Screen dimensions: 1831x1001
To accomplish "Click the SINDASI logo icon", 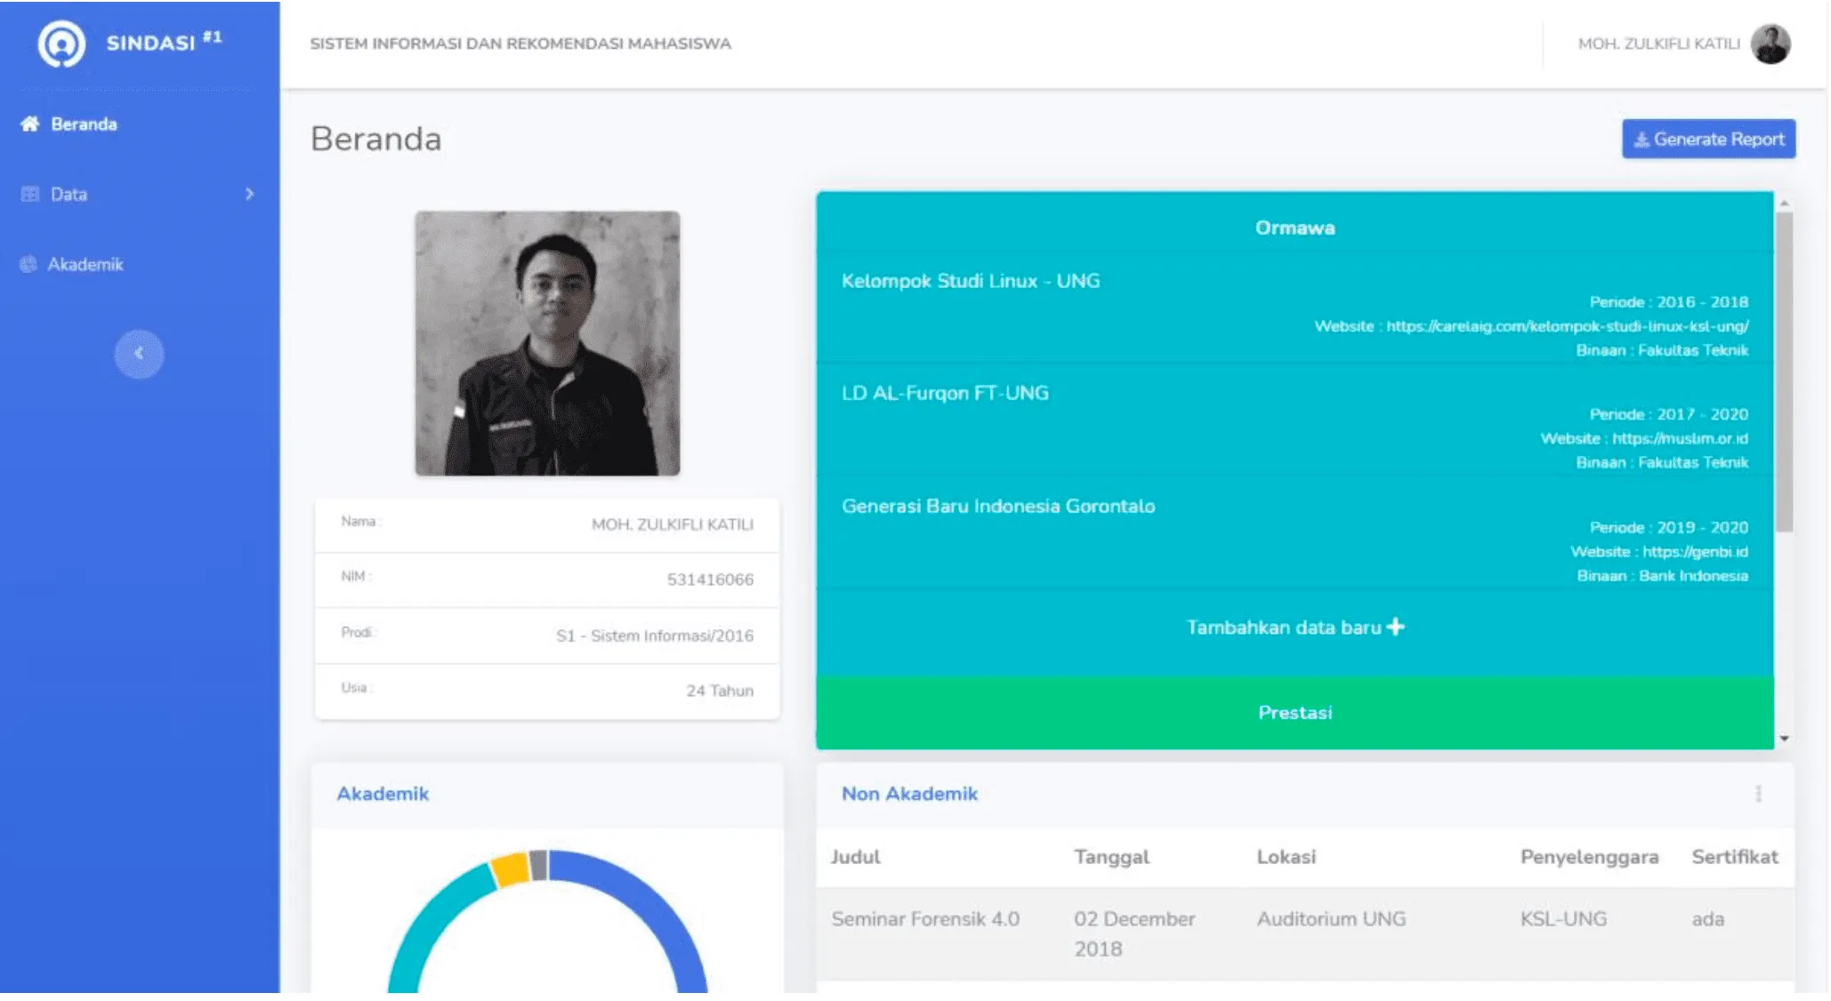I will [61, 44].
